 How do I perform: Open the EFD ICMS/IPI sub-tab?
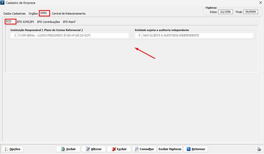[26, 22]
